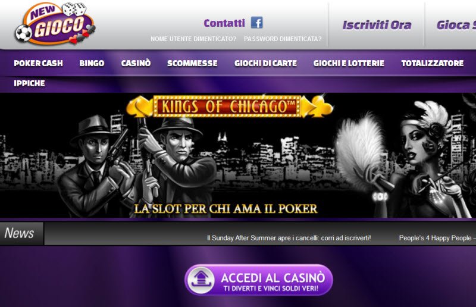Select Iscriviti Ora

[377, 25]
